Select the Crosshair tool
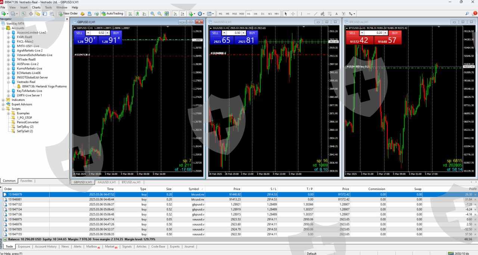 [293, 14]
